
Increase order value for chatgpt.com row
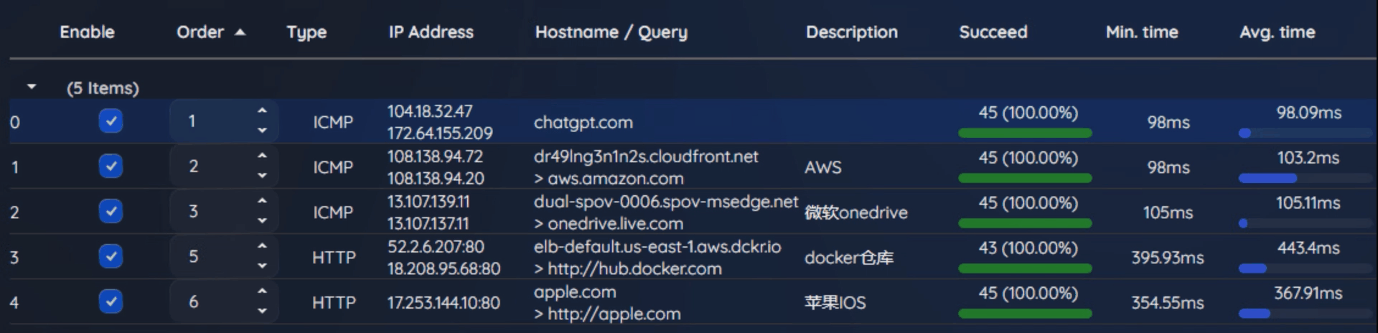[x=262, y=111]
